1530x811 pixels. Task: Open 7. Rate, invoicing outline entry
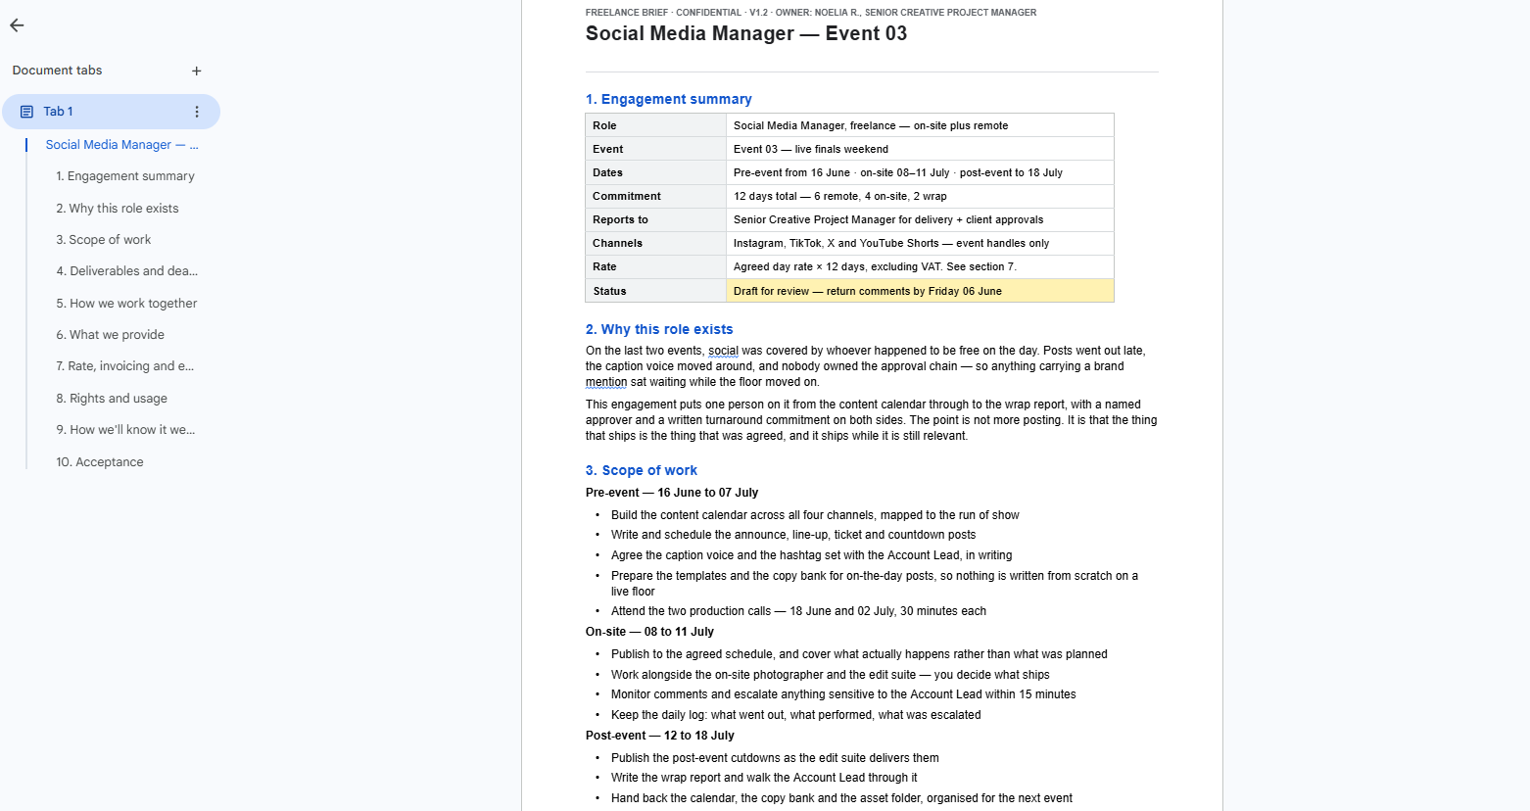click(125, 366)
